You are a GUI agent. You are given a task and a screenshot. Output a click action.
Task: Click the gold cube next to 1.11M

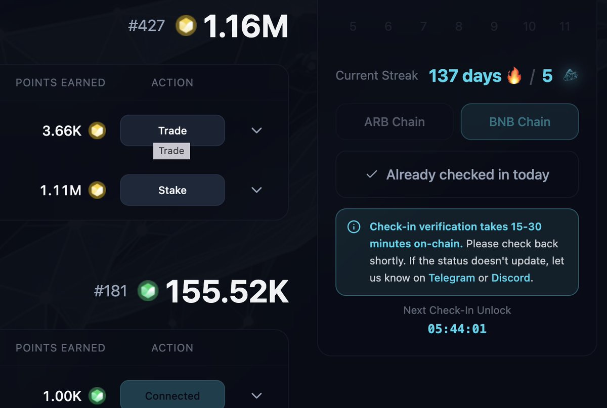click(97, 190)
